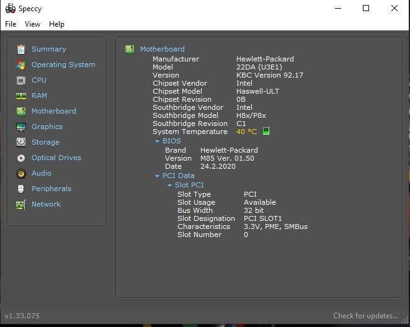Open the Operating System section

[63, 65]
